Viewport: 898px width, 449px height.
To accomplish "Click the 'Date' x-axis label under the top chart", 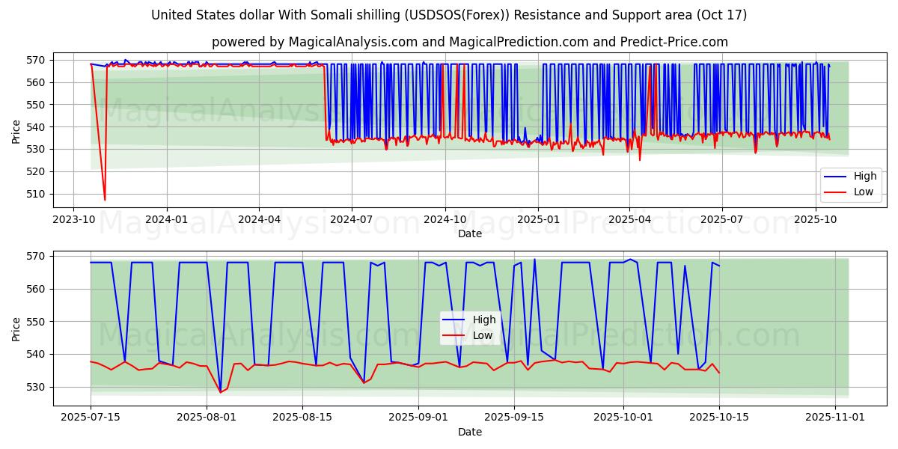I will [469, 233].
